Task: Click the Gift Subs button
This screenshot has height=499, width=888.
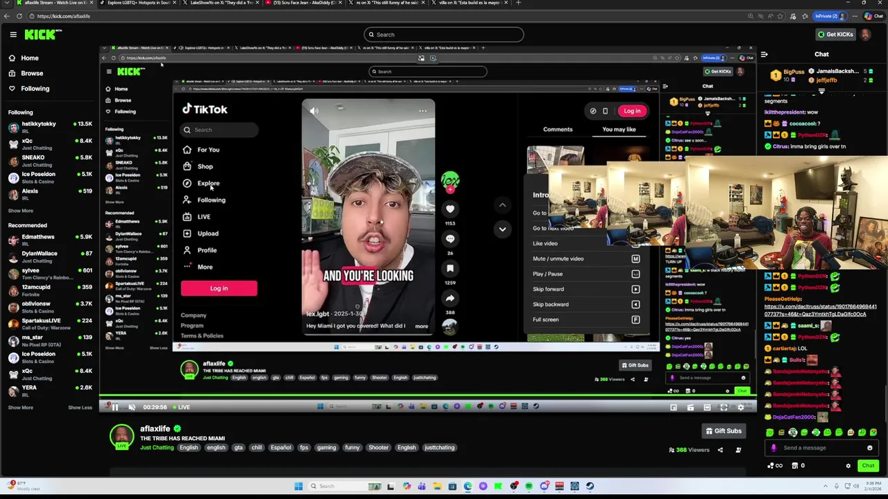Action: (x=724, y=431)
